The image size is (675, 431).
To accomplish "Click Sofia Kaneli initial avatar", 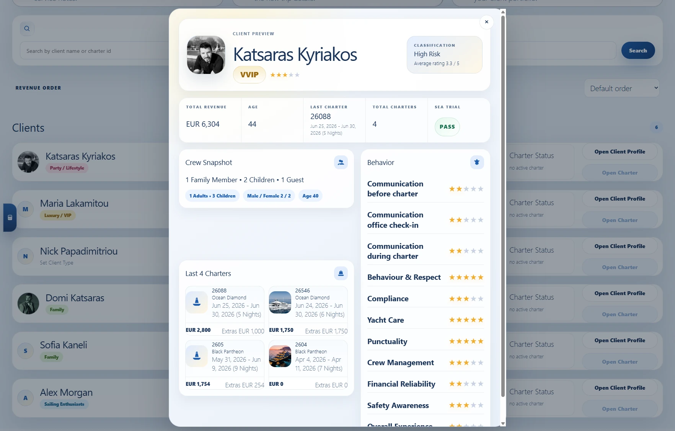I will click(x=25, y=351).
